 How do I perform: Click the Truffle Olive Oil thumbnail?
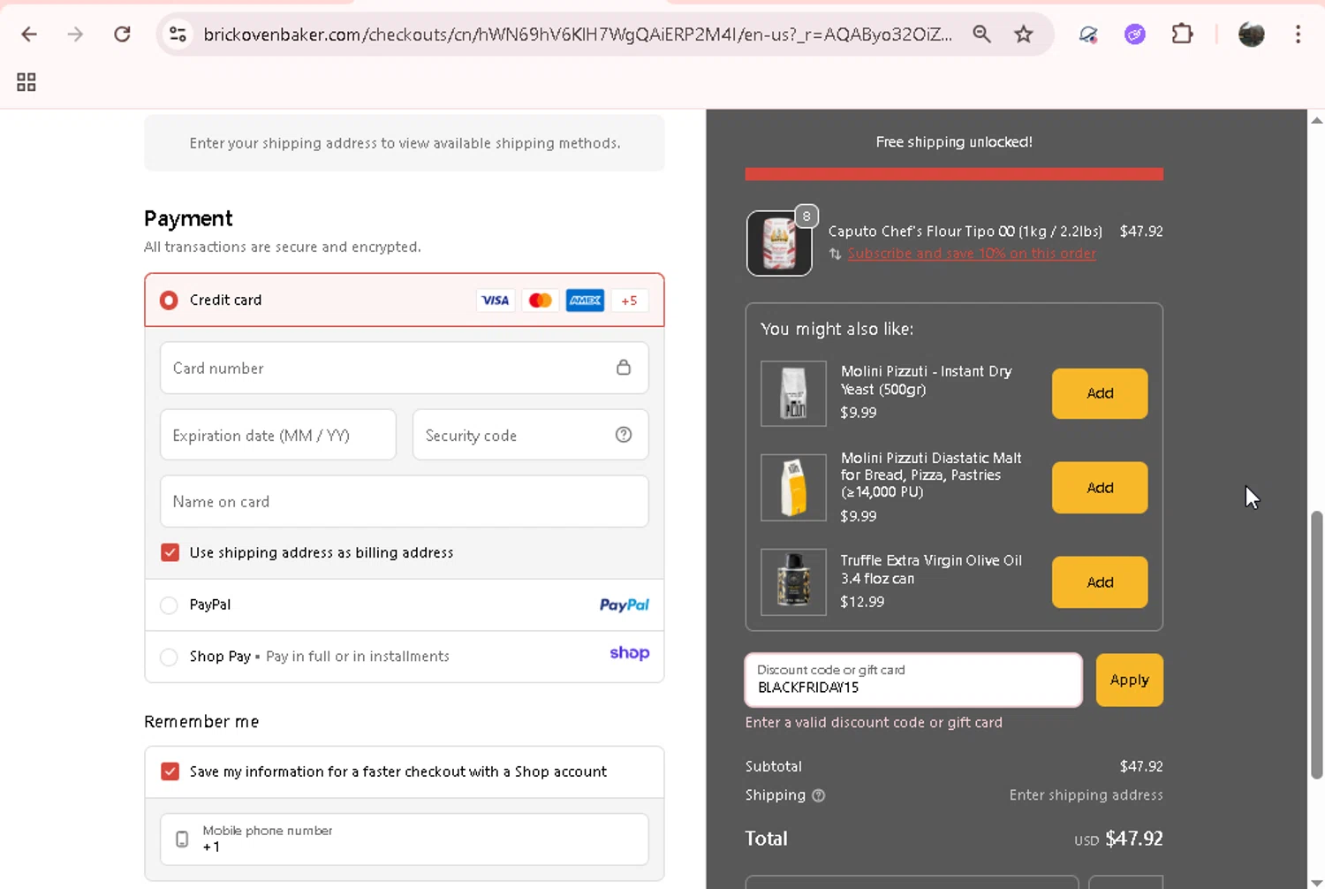(793, 582)
